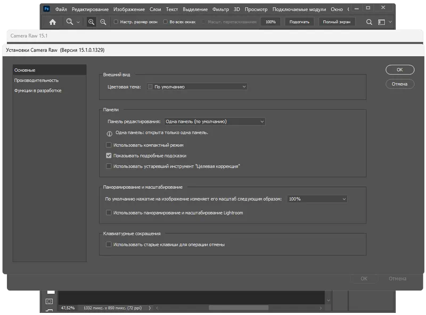The width and height of the screenshot is (426, 315).
Task: Expand the zoom tool preset arrow
Action: (78, 22)
